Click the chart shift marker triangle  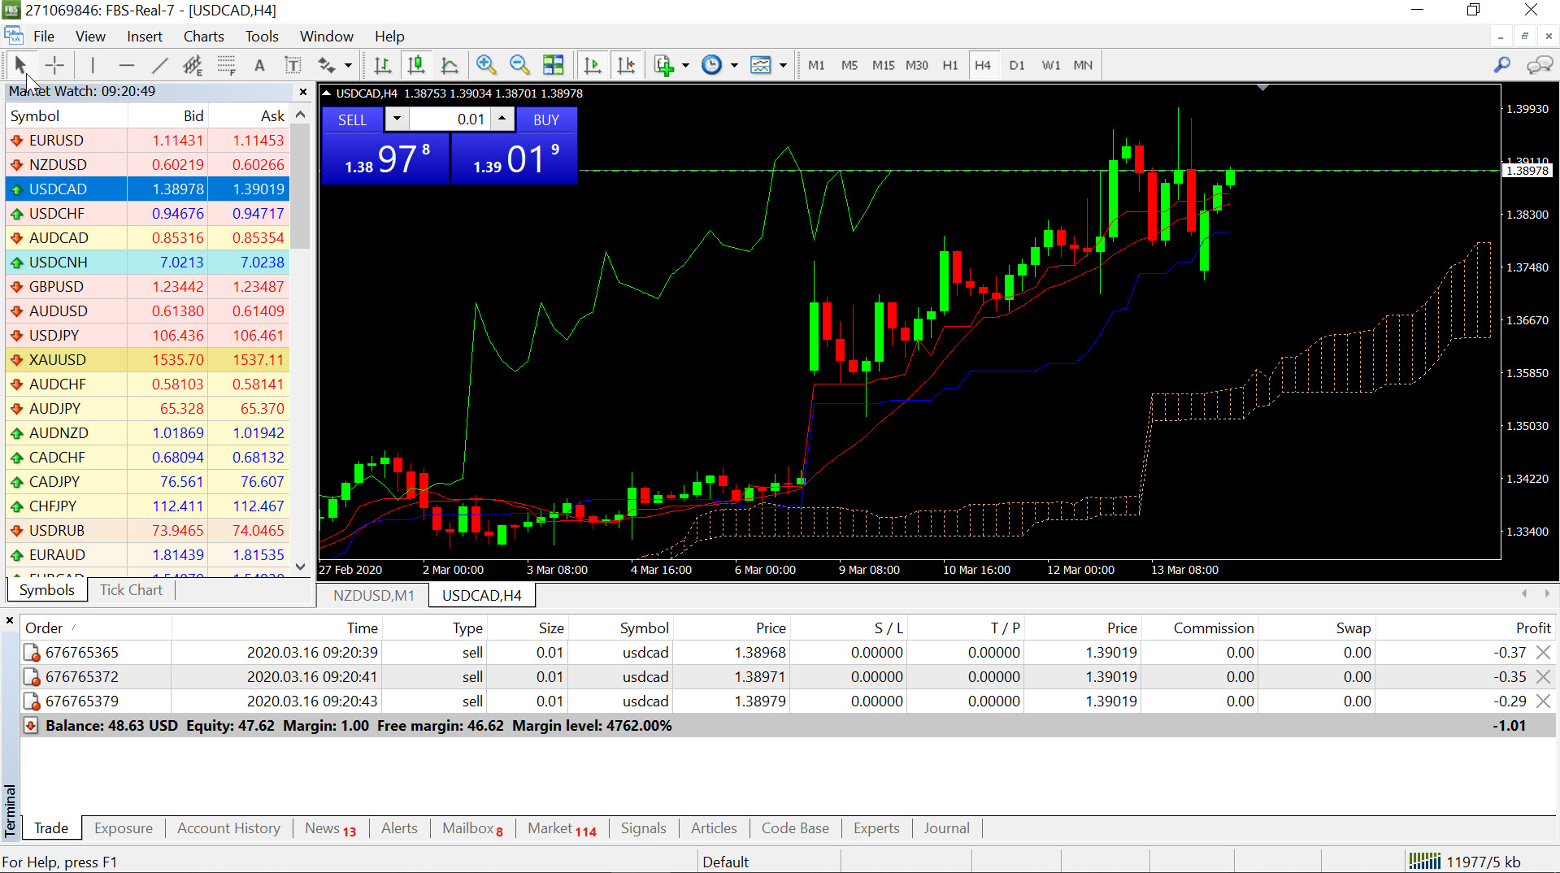click(1262, 87)
